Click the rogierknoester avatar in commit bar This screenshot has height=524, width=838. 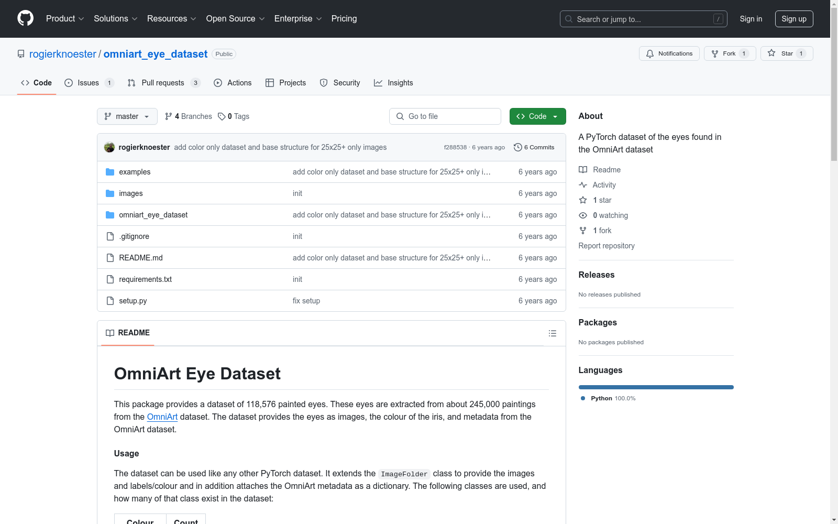[x=109, y=147]
